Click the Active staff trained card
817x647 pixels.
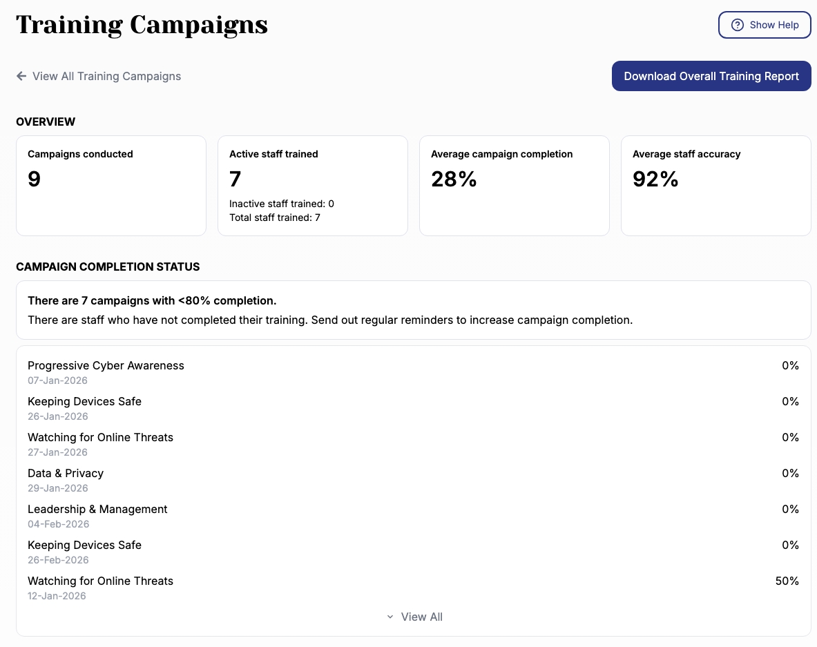(x=313, y=186)
